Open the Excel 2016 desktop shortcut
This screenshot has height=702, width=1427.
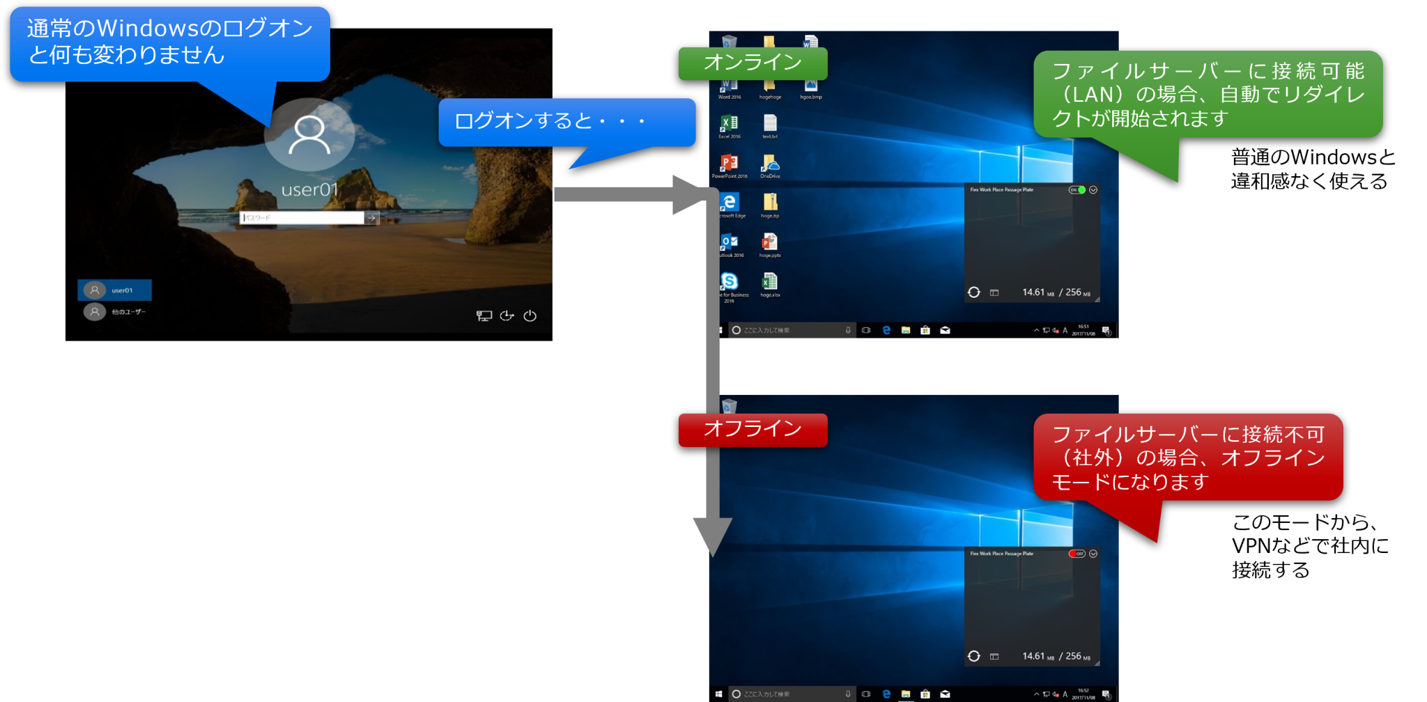[x=727, y=124]
